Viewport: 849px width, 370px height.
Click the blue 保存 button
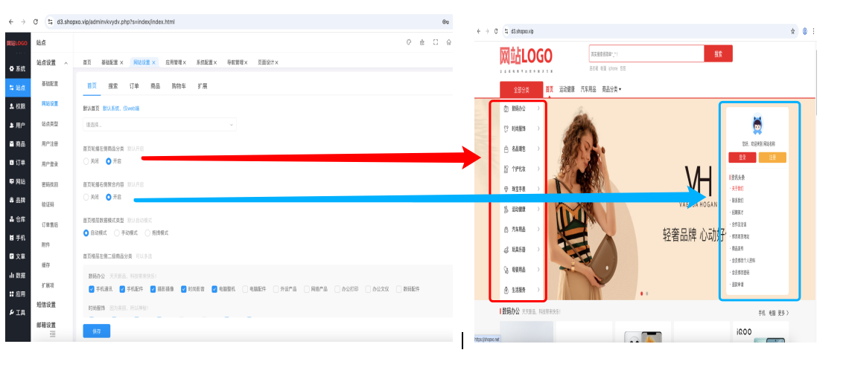click(x=96, y=331)
